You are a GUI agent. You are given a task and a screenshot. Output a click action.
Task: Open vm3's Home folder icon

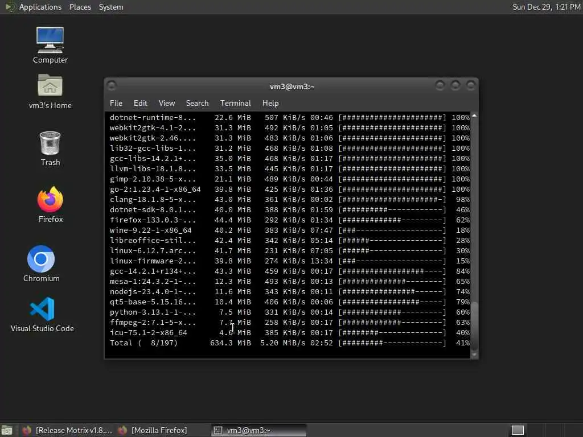(x=50, y=92)
